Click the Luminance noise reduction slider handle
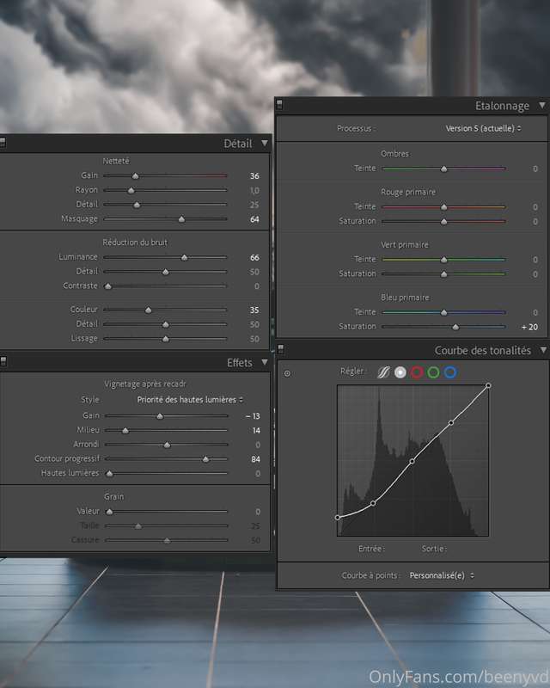The width and height of the screenshot is (550, 688). coord(184,257)
